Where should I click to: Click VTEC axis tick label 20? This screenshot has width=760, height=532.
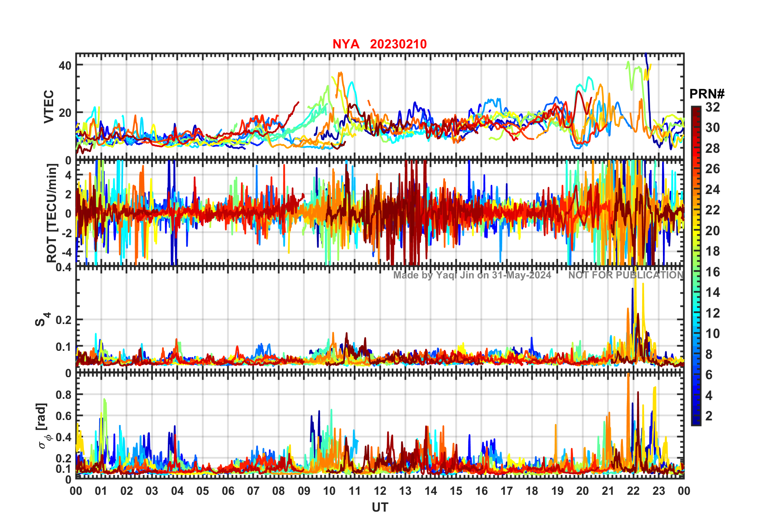65,113
